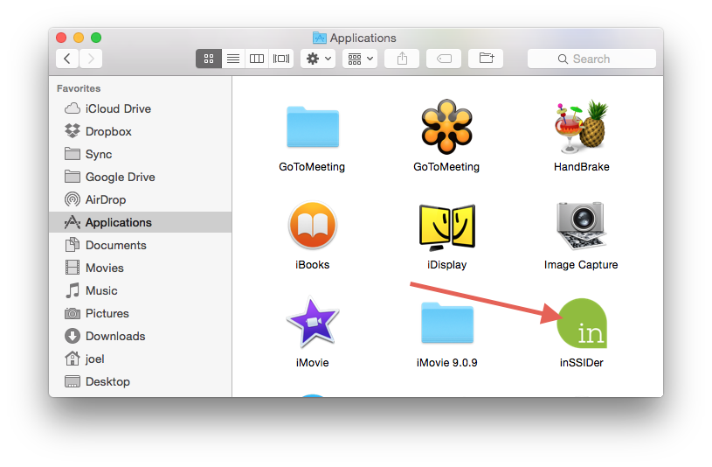Select Movies in sidebar
The image size is (712, 467).
pyautogui.click(x=141, y=268)
